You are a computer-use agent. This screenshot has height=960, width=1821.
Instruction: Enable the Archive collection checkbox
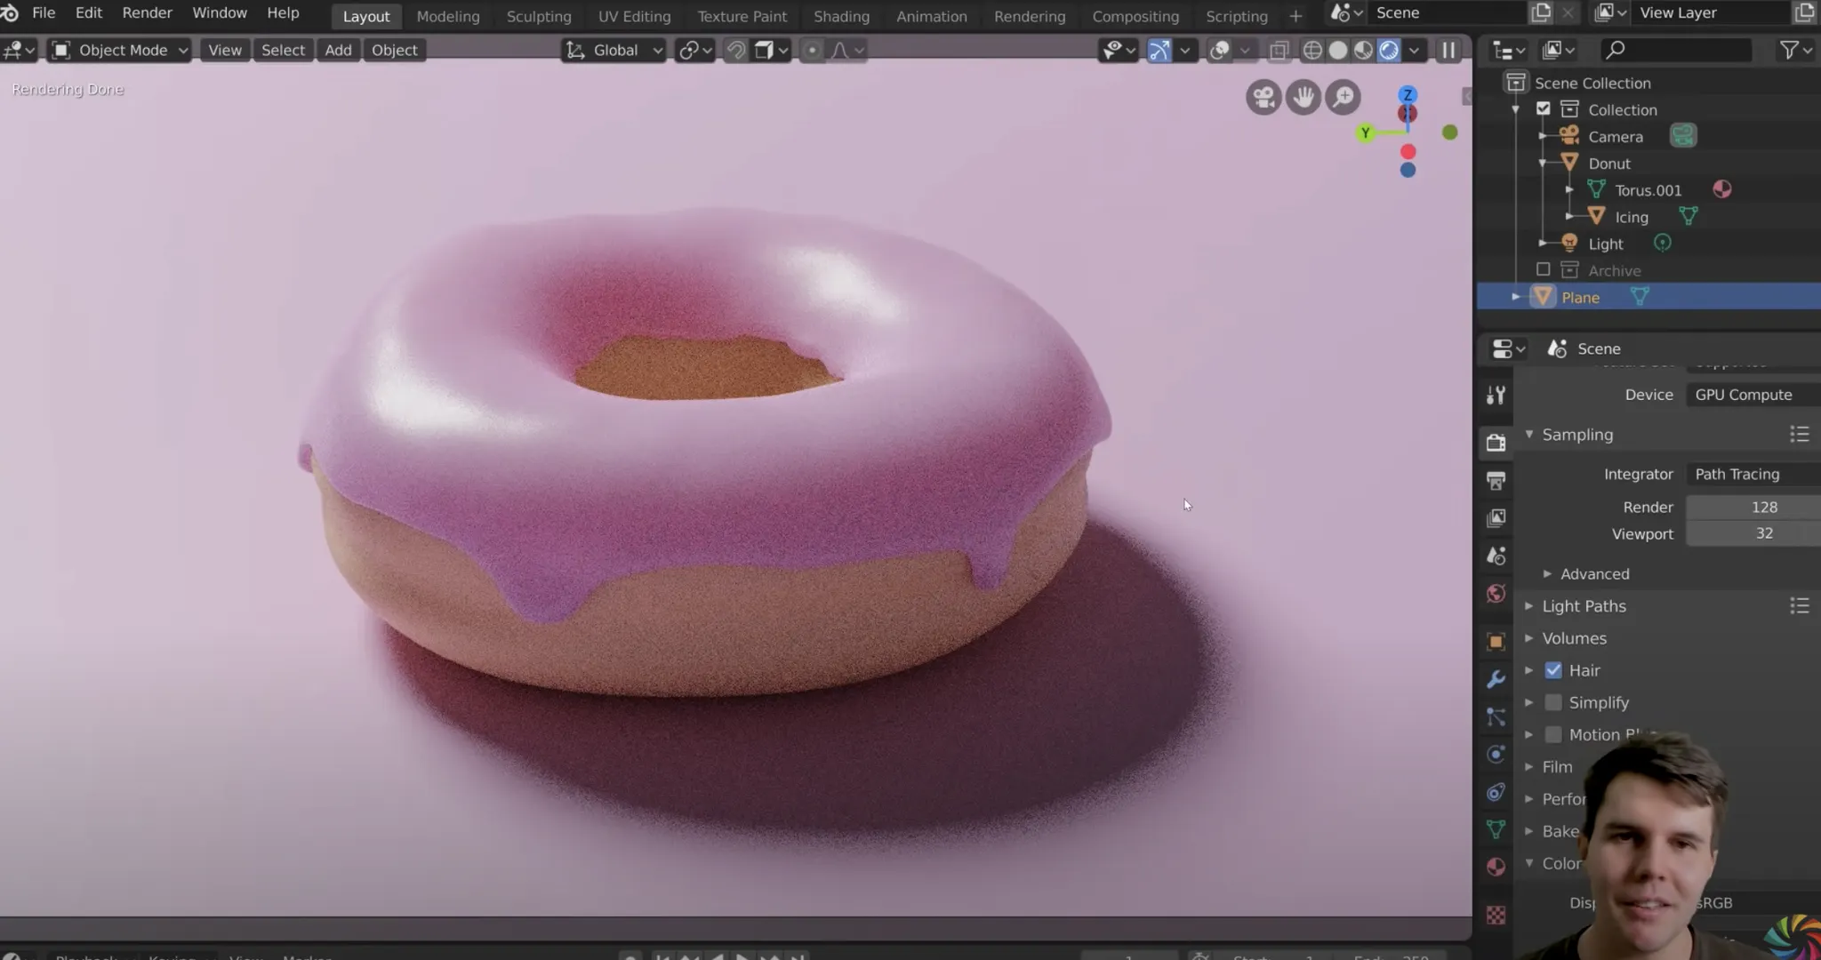pos(1544,269)
